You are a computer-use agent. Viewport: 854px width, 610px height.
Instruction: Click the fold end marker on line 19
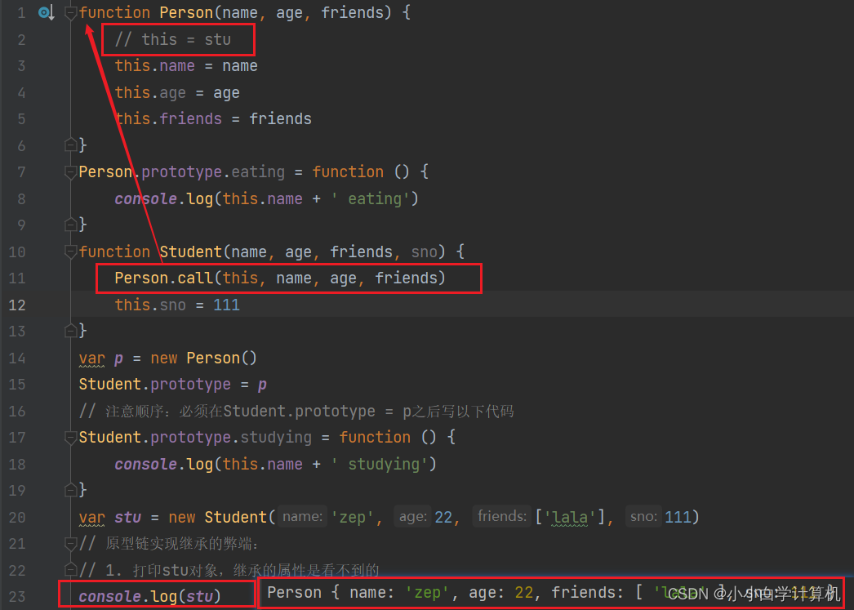[70, 490]
